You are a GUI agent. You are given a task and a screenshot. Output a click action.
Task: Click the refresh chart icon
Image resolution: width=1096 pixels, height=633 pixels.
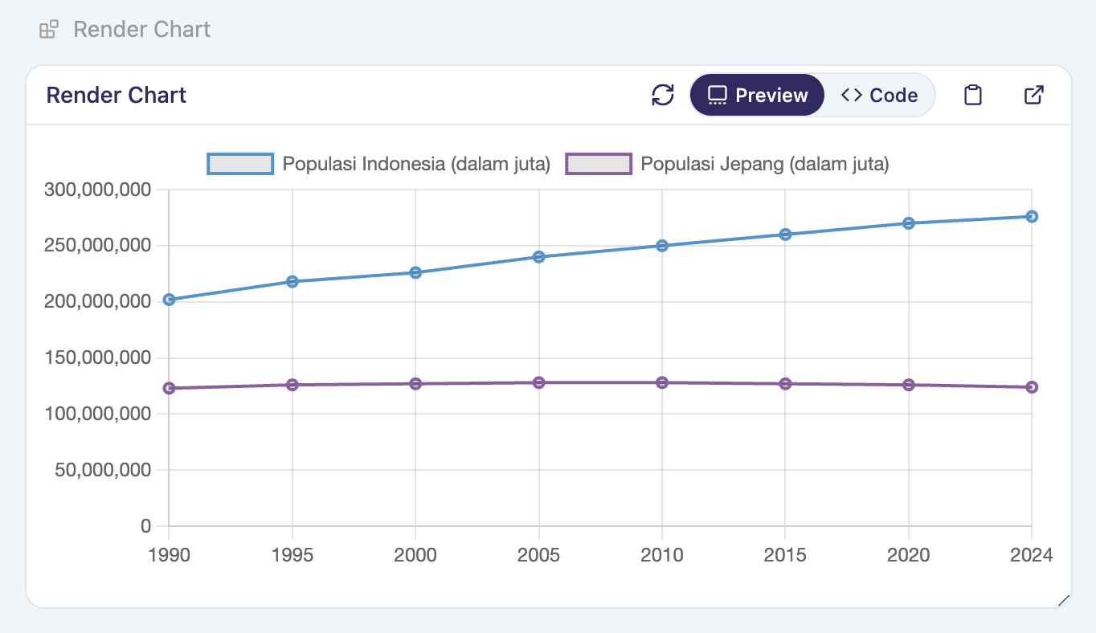click(662, 95)
